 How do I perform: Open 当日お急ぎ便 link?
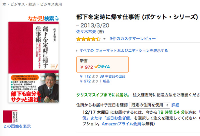pos(118,118)
